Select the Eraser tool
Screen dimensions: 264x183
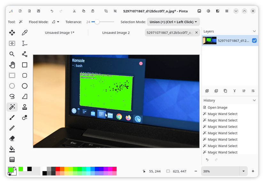(x=12, y=139)
